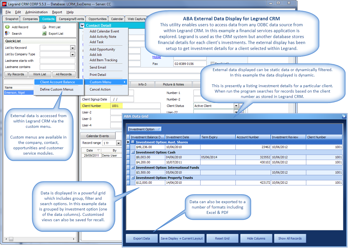Open the Picture & Notes tab

pyautogui.click(x=173, y=84)
